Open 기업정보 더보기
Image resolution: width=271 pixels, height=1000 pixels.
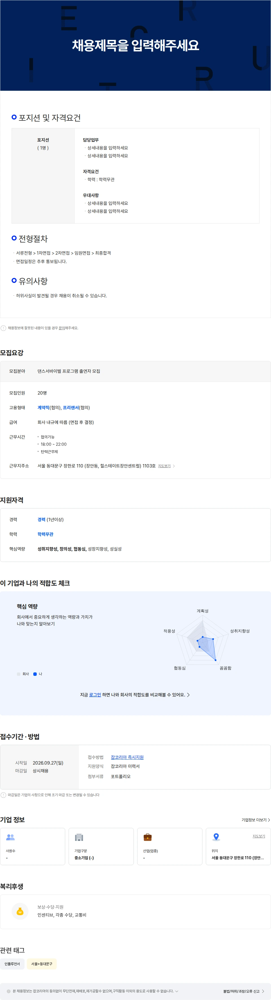click(255, 820)
